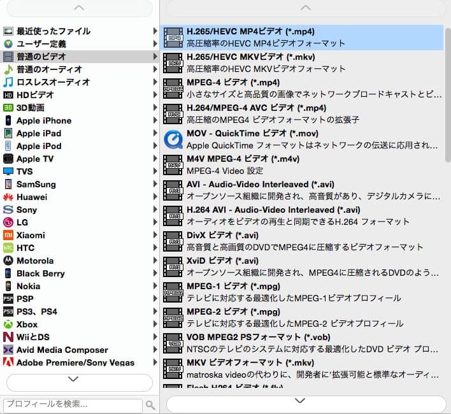Screen dimensions: 451x414
Task: Open the Motorola category label
Action: coord(35,261)
